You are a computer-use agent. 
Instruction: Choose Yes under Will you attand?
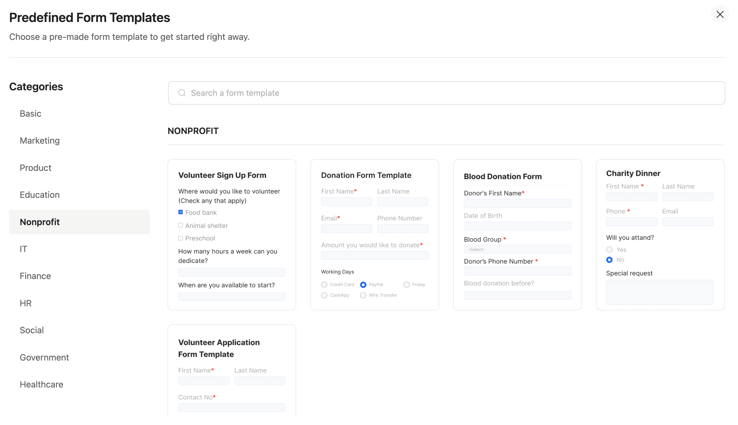click(x=610, y=249)
